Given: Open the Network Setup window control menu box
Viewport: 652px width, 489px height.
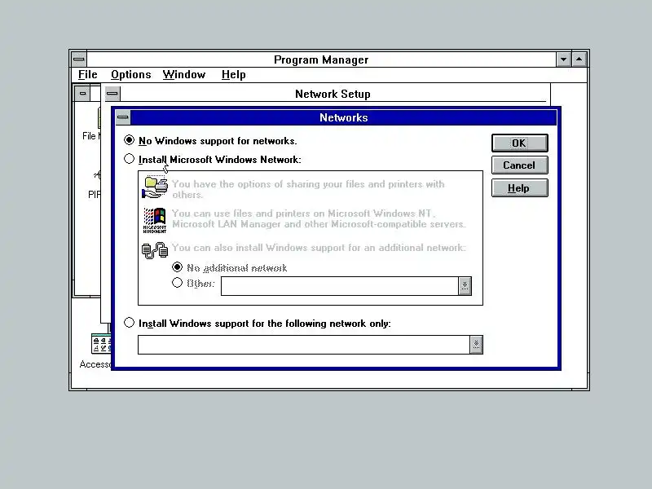Looking at the screenshot, I should (x=112, y=93).
